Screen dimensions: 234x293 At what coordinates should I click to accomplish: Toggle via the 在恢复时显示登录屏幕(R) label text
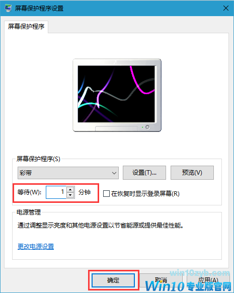[145, 194]
